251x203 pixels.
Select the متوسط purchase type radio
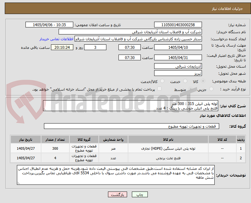190,89
